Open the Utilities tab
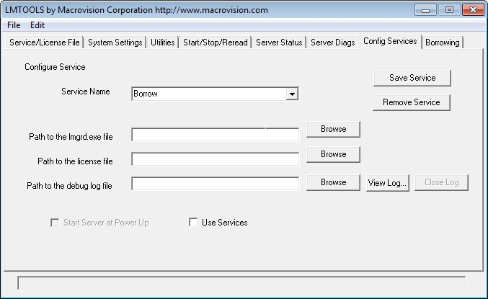 pyautogui.click(x=163, y=43)
